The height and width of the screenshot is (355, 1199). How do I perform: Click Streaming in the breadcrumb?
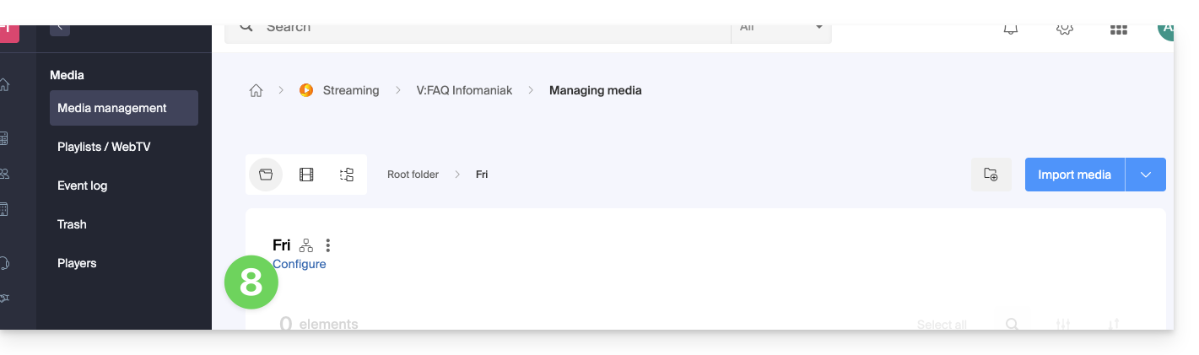click(x=350, y=90)
